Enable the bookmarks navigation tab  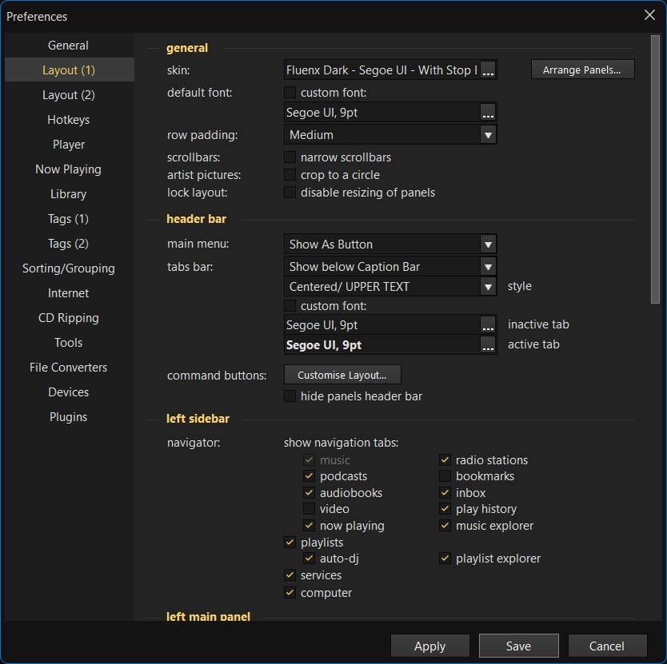(445, 476)
